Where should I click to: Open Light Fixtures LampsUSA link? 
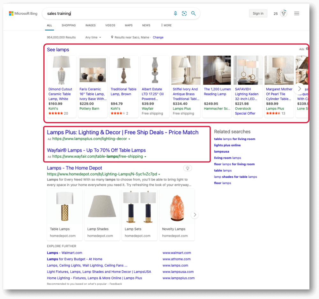click(x=99, y=272)
